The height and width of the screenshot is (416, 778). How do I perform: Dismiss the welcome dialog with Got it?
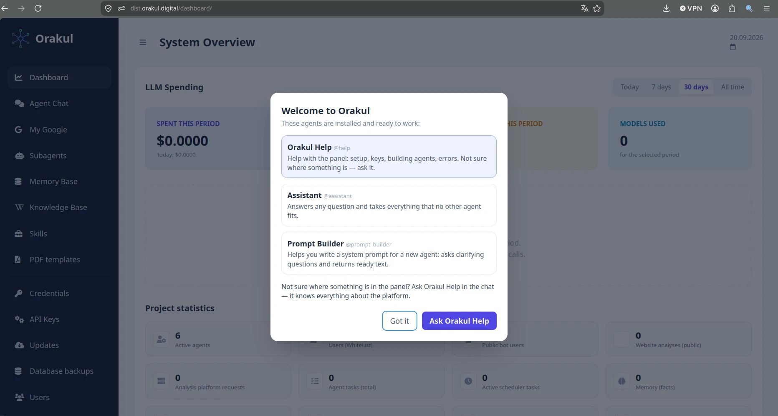(399, 321)
